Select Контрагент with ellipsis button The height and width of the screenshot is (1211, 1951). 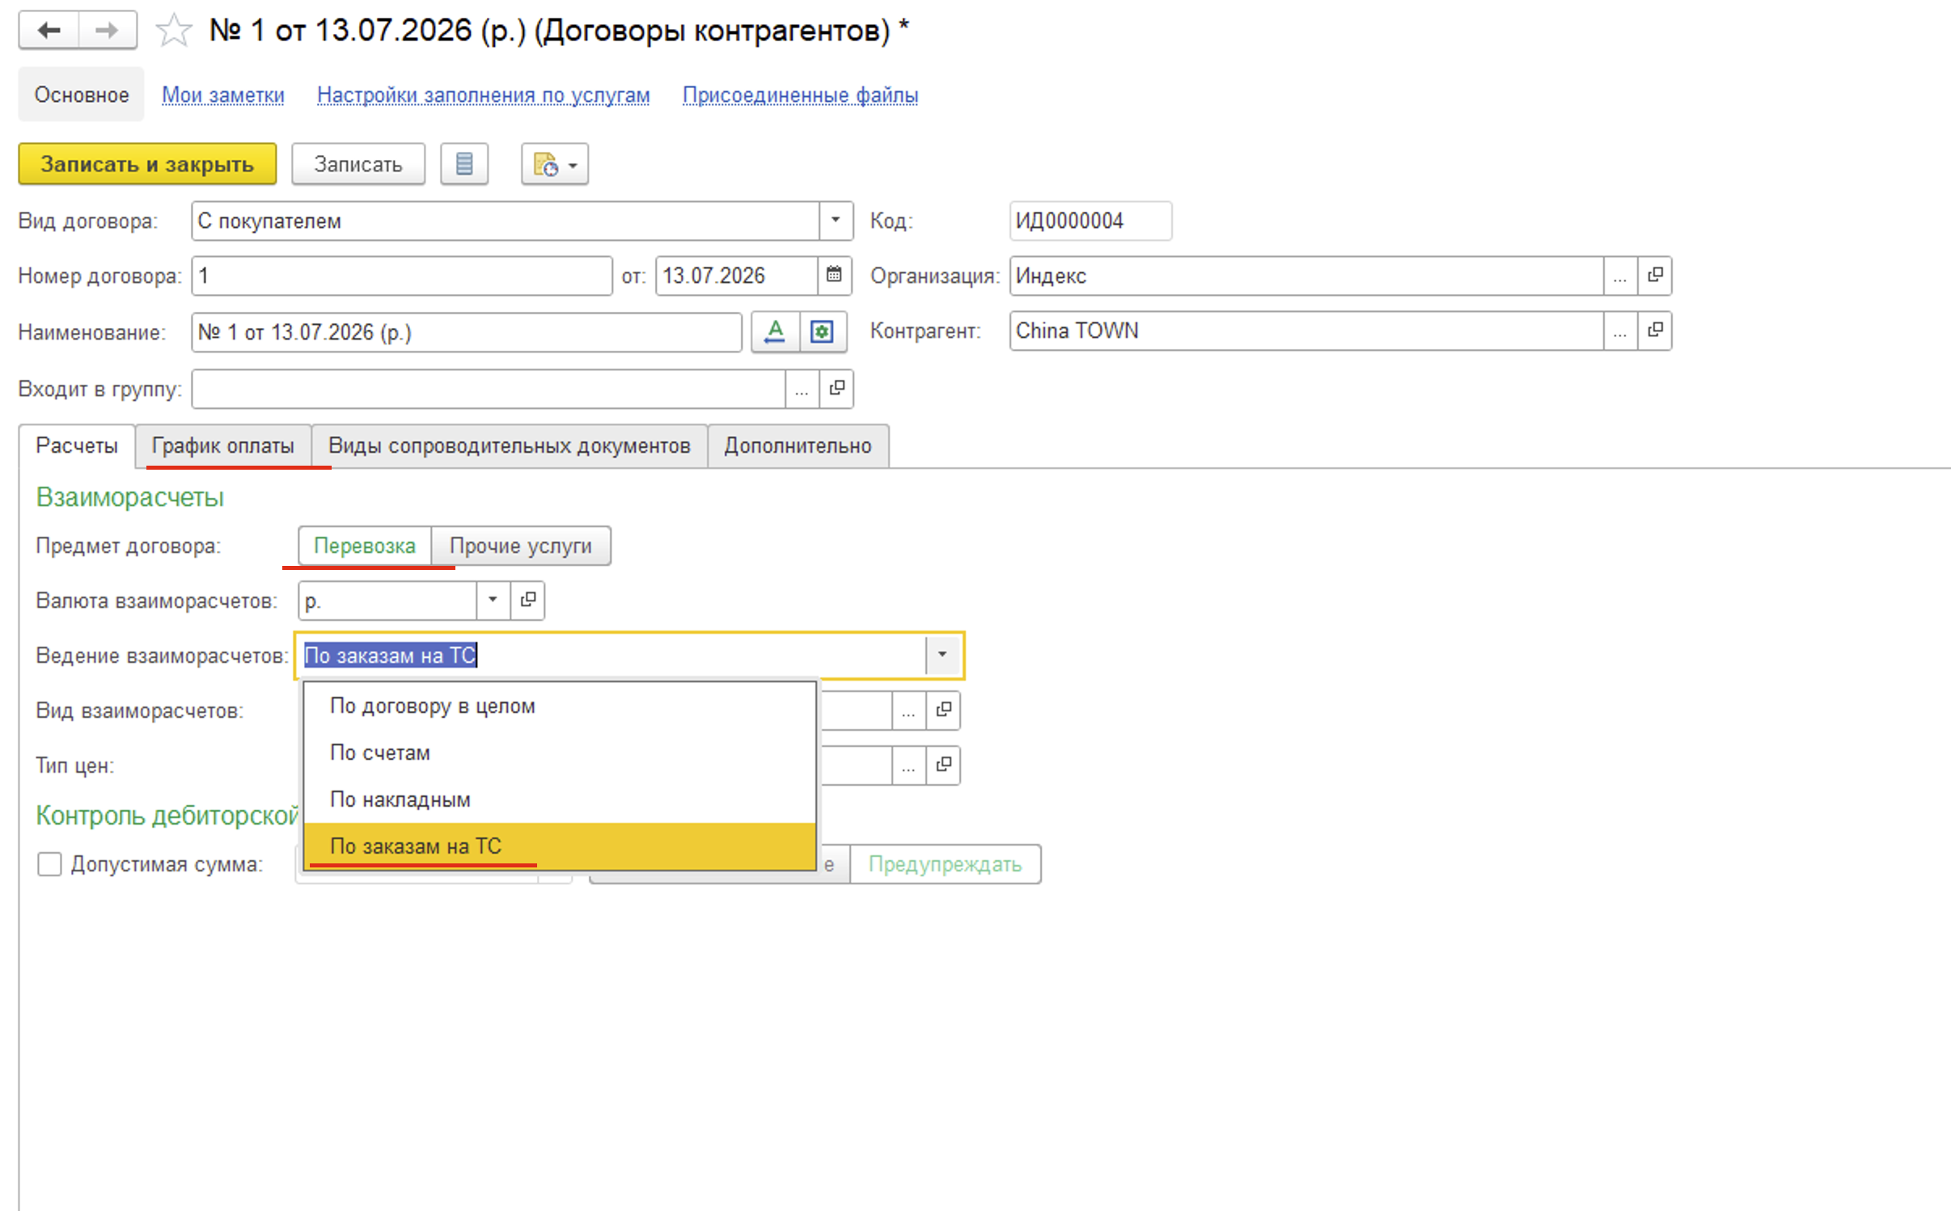point(1619,331)
